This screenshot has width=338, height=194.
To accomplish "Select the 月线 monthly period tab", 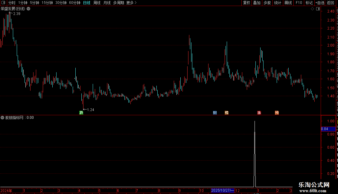I will [107, 3].
